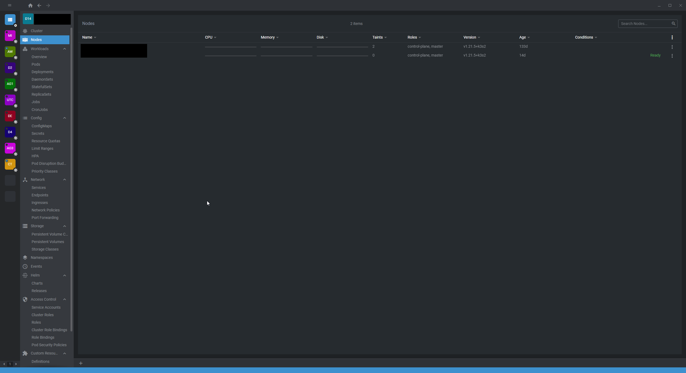Screen dimensions: 686x373
Task: Sort nodes using the Name column dropdown
Action: tap(95, 37)
